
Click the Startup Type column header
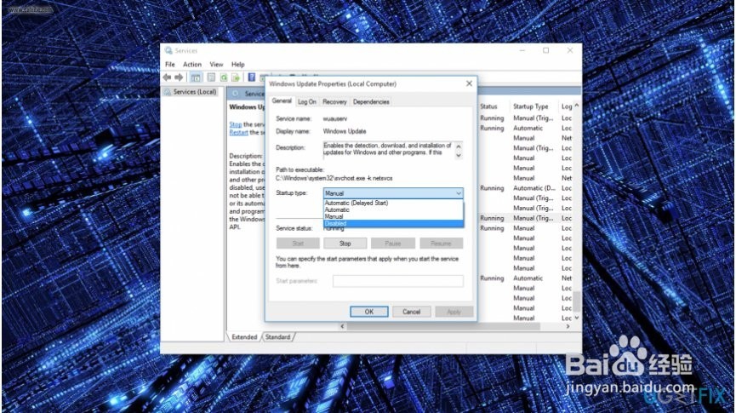pyautogui.click(x=530, y=106)
